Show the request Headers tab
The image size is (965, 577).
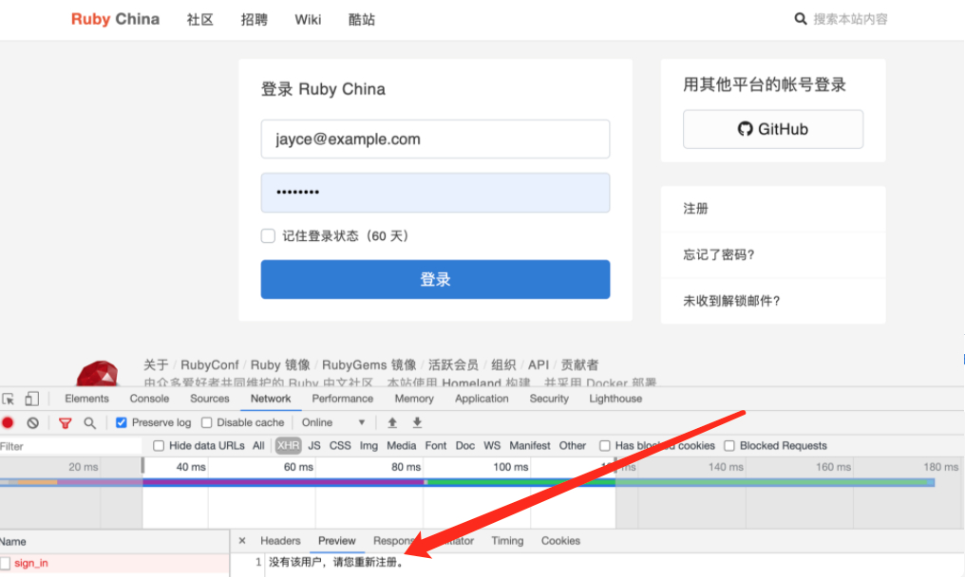[x=280, y=541]
